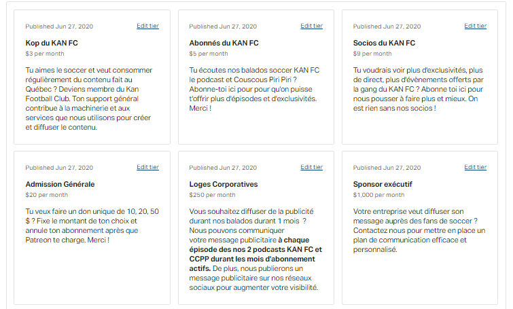The height and width of the screenshot is (309, 513).
Task: Click the Sponsor exécutif description text
Action: [x=419, y=230]
